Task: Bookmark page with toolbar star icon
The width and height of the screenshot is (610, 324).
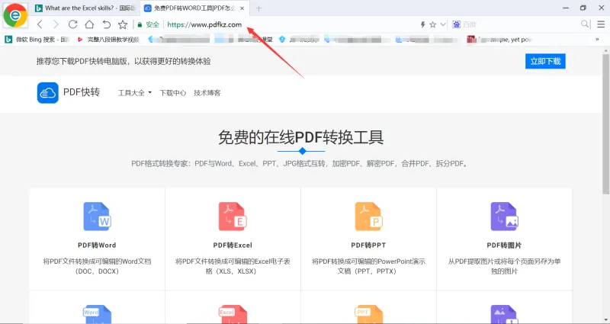Action: pyautogui.click(x=123, y=24)
